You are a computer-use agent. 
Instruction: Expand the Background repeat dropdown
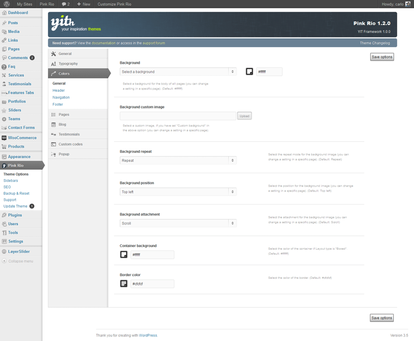178,160
